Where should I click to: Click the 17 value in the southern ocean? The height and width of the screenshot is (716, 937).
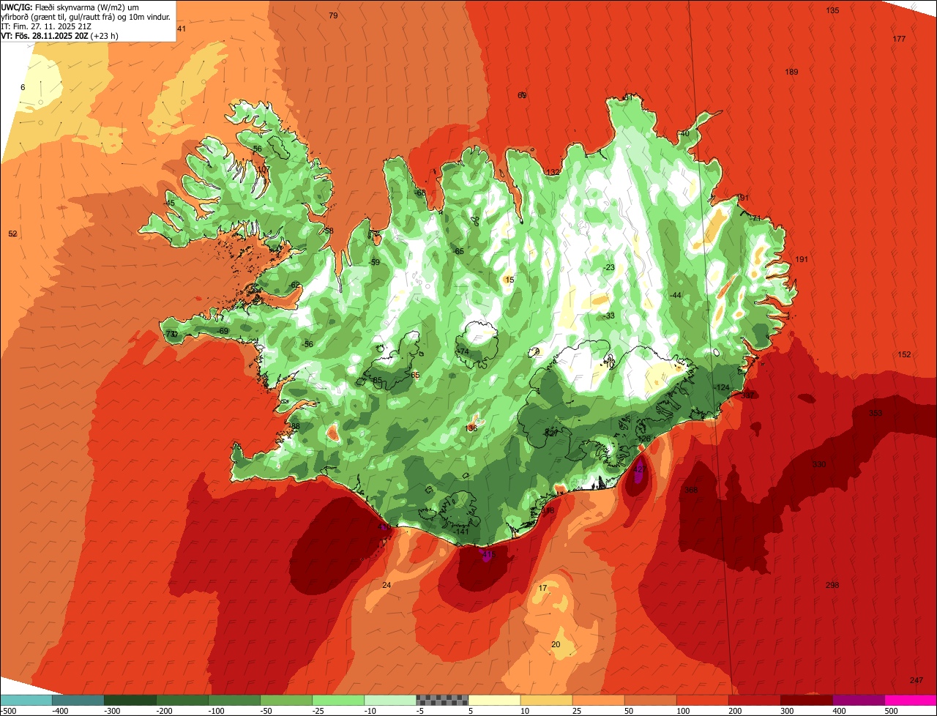542,589
